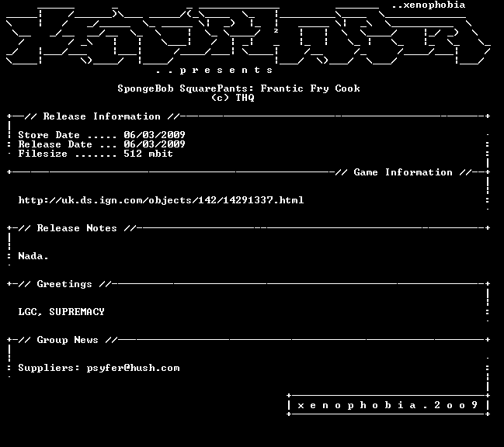This screenshot has height=447, width=504.
Task: Click the xenophobia ASCII art logo
Action: click(x=249, y=36)
